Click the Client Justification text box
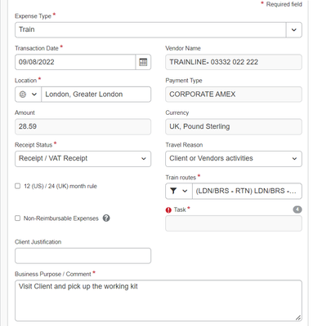 point(83,256)
